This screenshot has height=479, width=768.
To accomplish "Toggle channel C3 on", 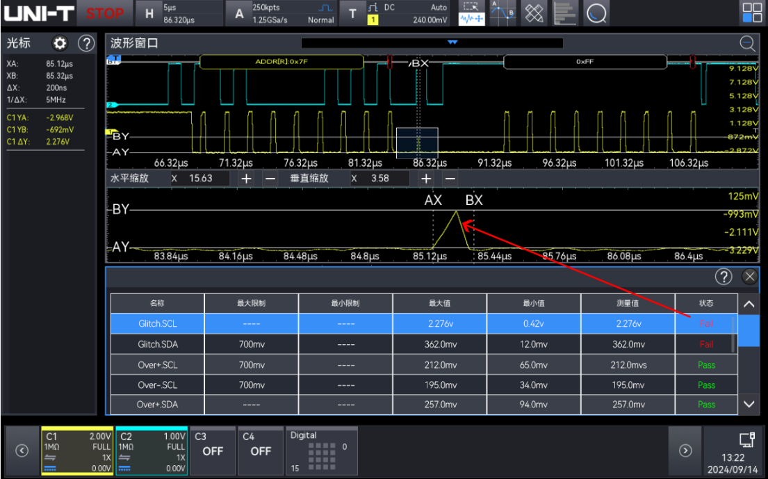I will tap(213, 450).
